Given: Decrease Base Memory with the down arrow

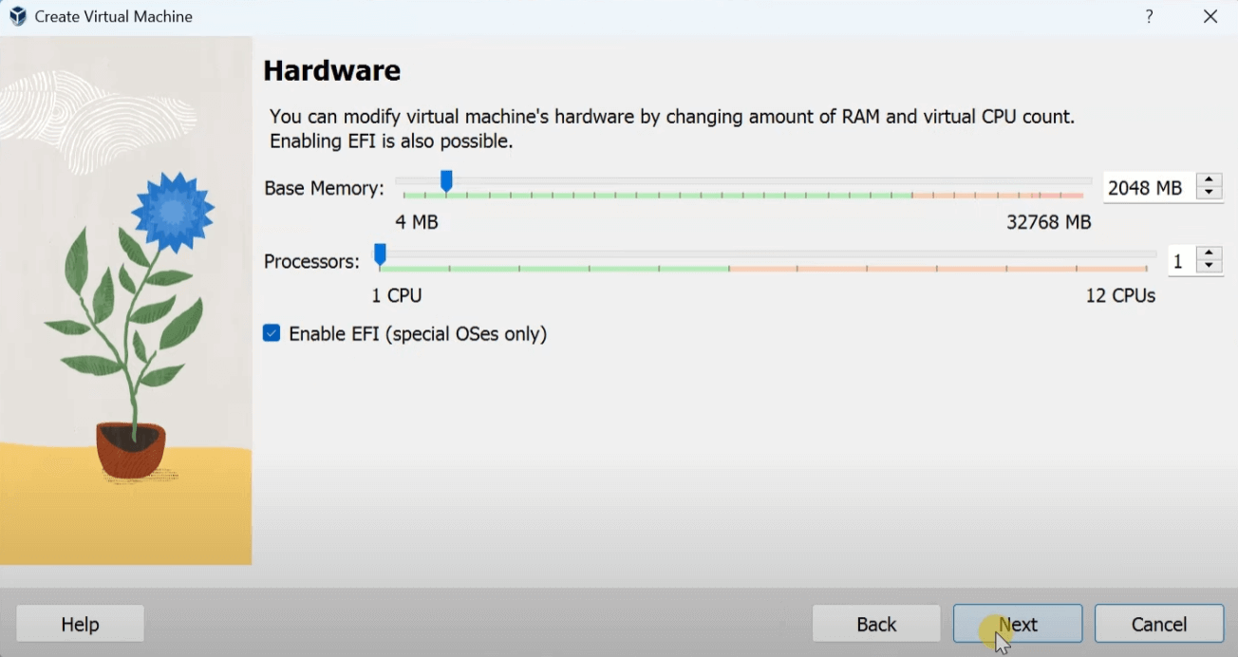Looking at the screenshot, I should [1209, 193].
